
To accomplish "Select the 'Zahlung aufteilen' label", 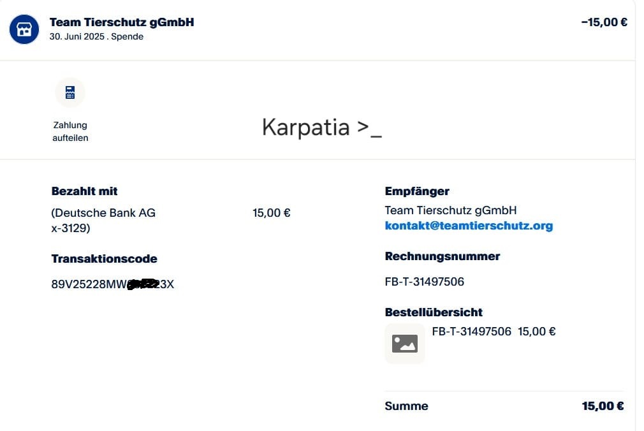I will 70,131.
